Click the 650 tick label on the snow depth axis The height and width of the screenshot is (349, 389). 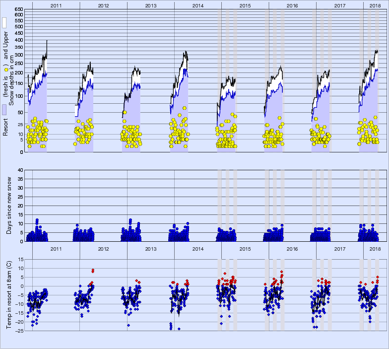[x=18, y=9]
